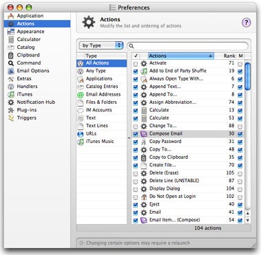Screen dimensions: 261x255
Task: Click the actions list scrollbar thumb
Action: [x=248, y=76]
